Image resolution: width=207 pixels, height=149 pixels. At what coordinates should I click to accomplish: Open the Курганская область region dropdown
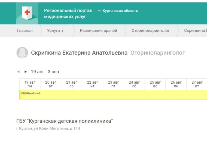118,11
